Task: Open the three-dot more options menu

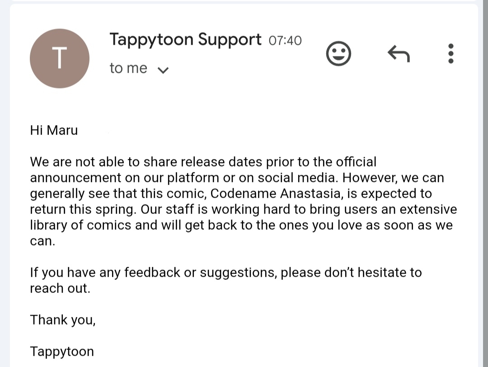Action: pos(450,54)
